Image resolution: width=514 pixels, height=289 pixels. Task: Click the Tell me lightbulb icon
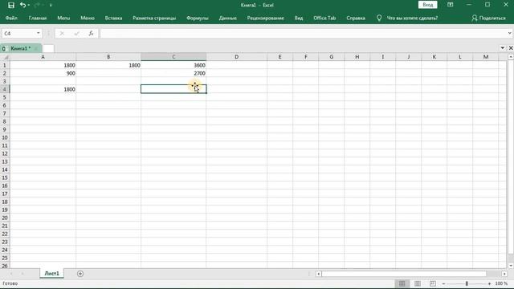coord(379,18)
